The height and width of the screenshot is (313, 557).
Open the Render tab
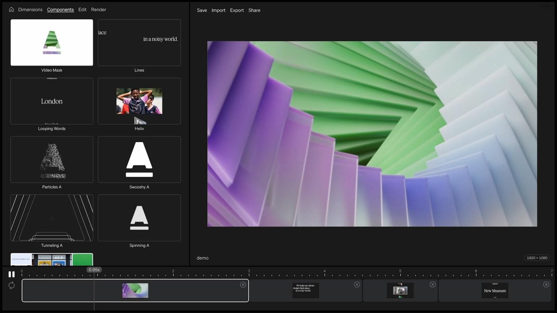(98, 10)
